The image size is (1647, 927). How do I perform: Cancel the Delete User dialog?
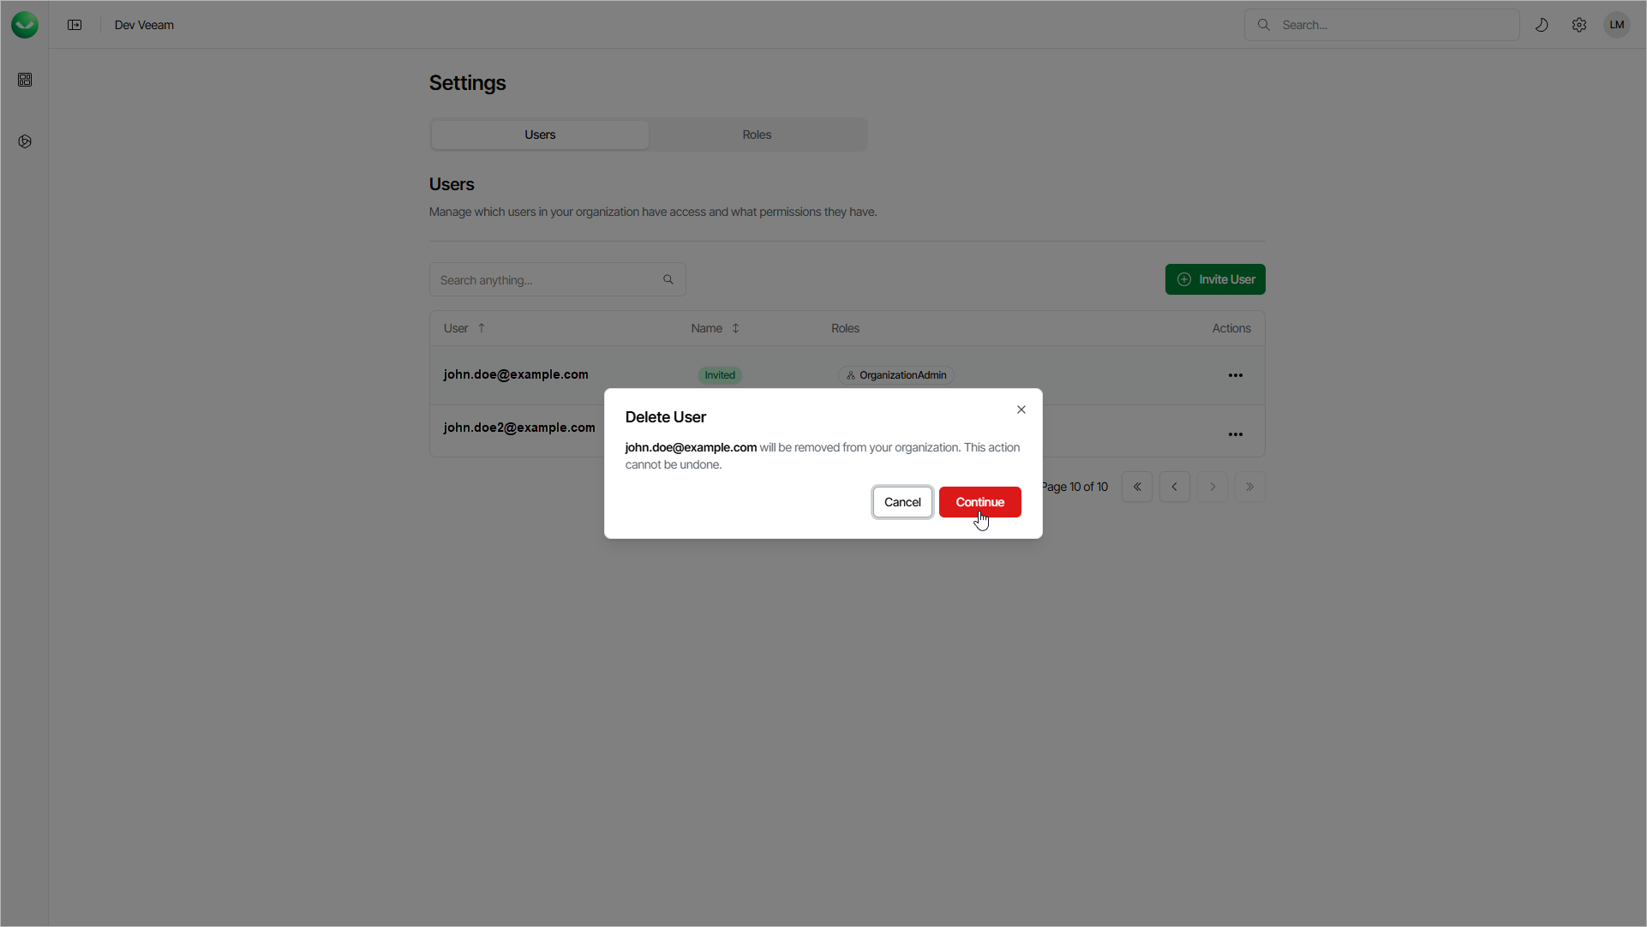pos(902,502)
